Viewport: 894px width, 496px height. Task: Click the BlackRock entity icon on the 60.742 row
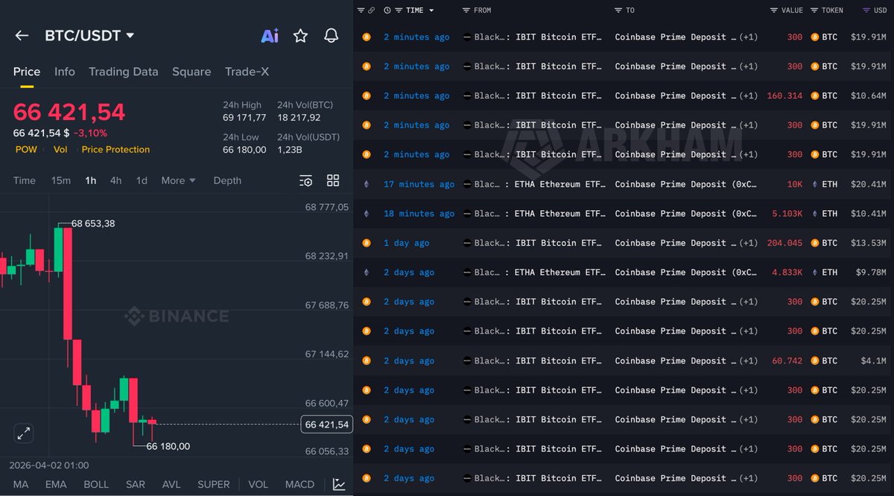pyautogui.click(x=467, y=360)
